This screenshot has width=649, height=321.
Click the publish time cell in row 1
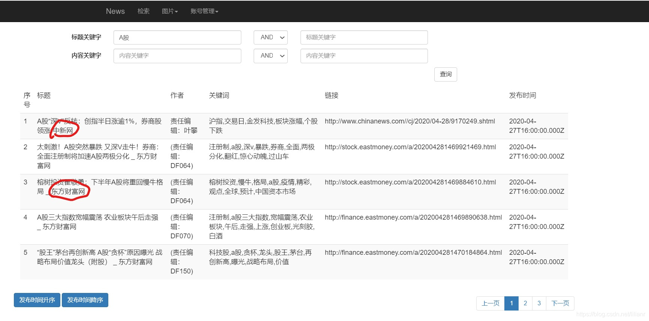pos(537,126)
